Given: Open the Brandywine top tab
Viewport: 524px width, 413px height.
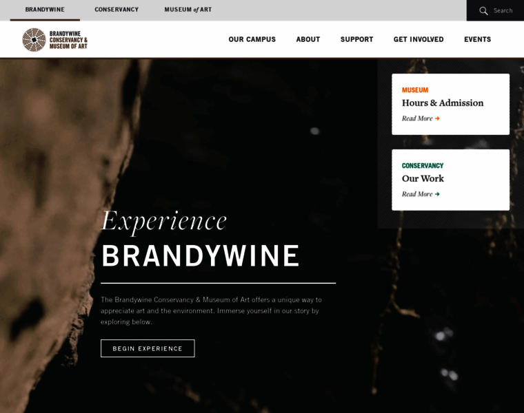Looking at the screenshot, I should (x=45, y=10).
